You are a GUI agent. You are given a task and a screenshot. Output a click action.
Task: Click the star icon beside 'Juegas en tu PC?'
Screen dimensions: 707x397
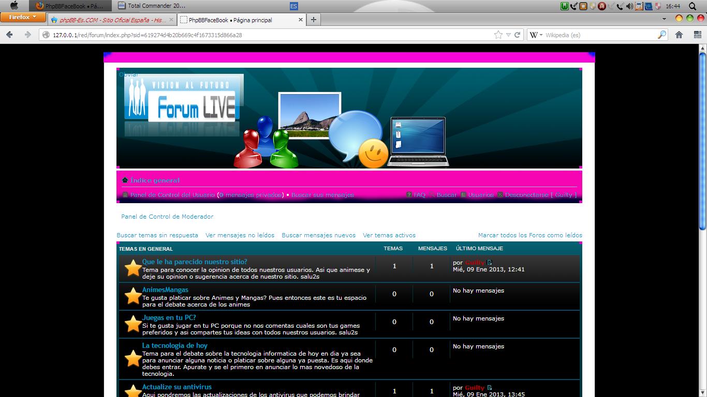(133, 324)
